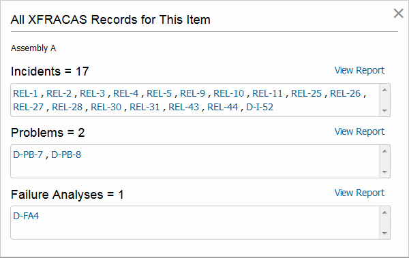This screenshot has height=258, width=409.
Task: Click Incidents list scroll down arrow
Action: (x=384, y=110)
